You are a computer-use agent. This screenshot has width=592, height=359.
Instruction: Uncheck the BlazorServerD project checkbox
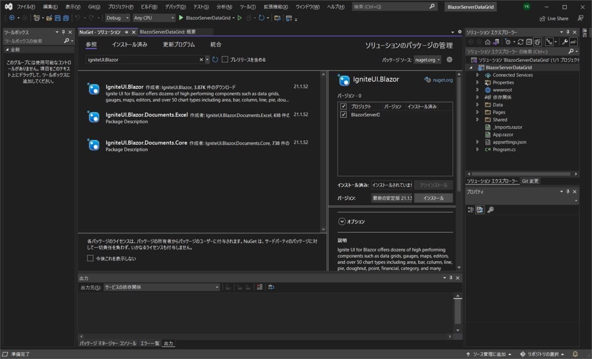coord(344,115)
